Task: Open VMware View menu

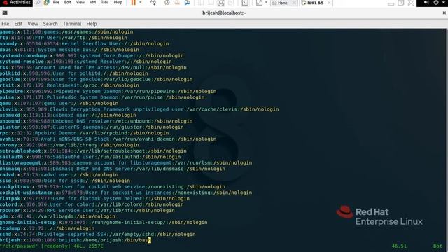Action: tap(80, 2)
